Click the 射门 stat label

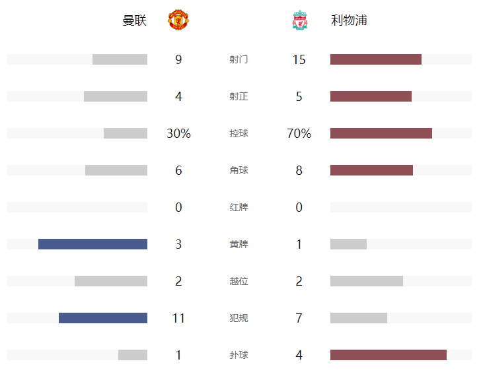coord(239,59)
